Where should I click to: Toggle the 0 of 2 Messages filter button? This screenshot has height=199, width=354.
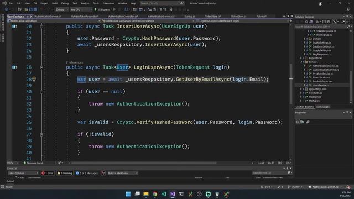coord(87,173)
